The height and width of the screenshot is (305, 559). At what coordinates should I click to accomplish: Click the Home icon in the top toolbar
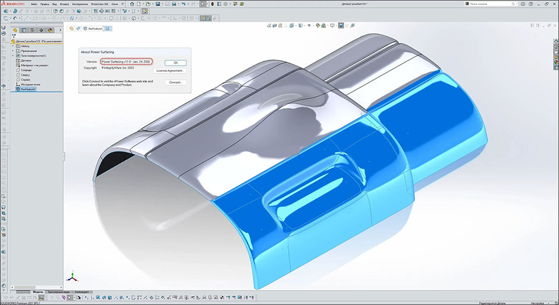click(x=132, y=3)
